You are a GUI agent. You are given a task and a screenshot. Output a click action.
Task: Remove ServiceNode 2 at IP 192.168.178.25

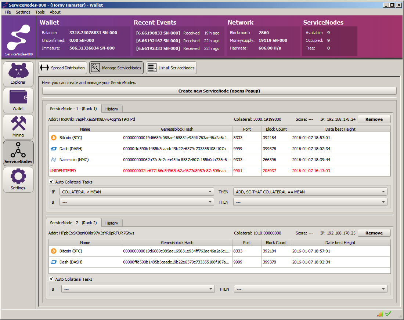coord(374,233)
